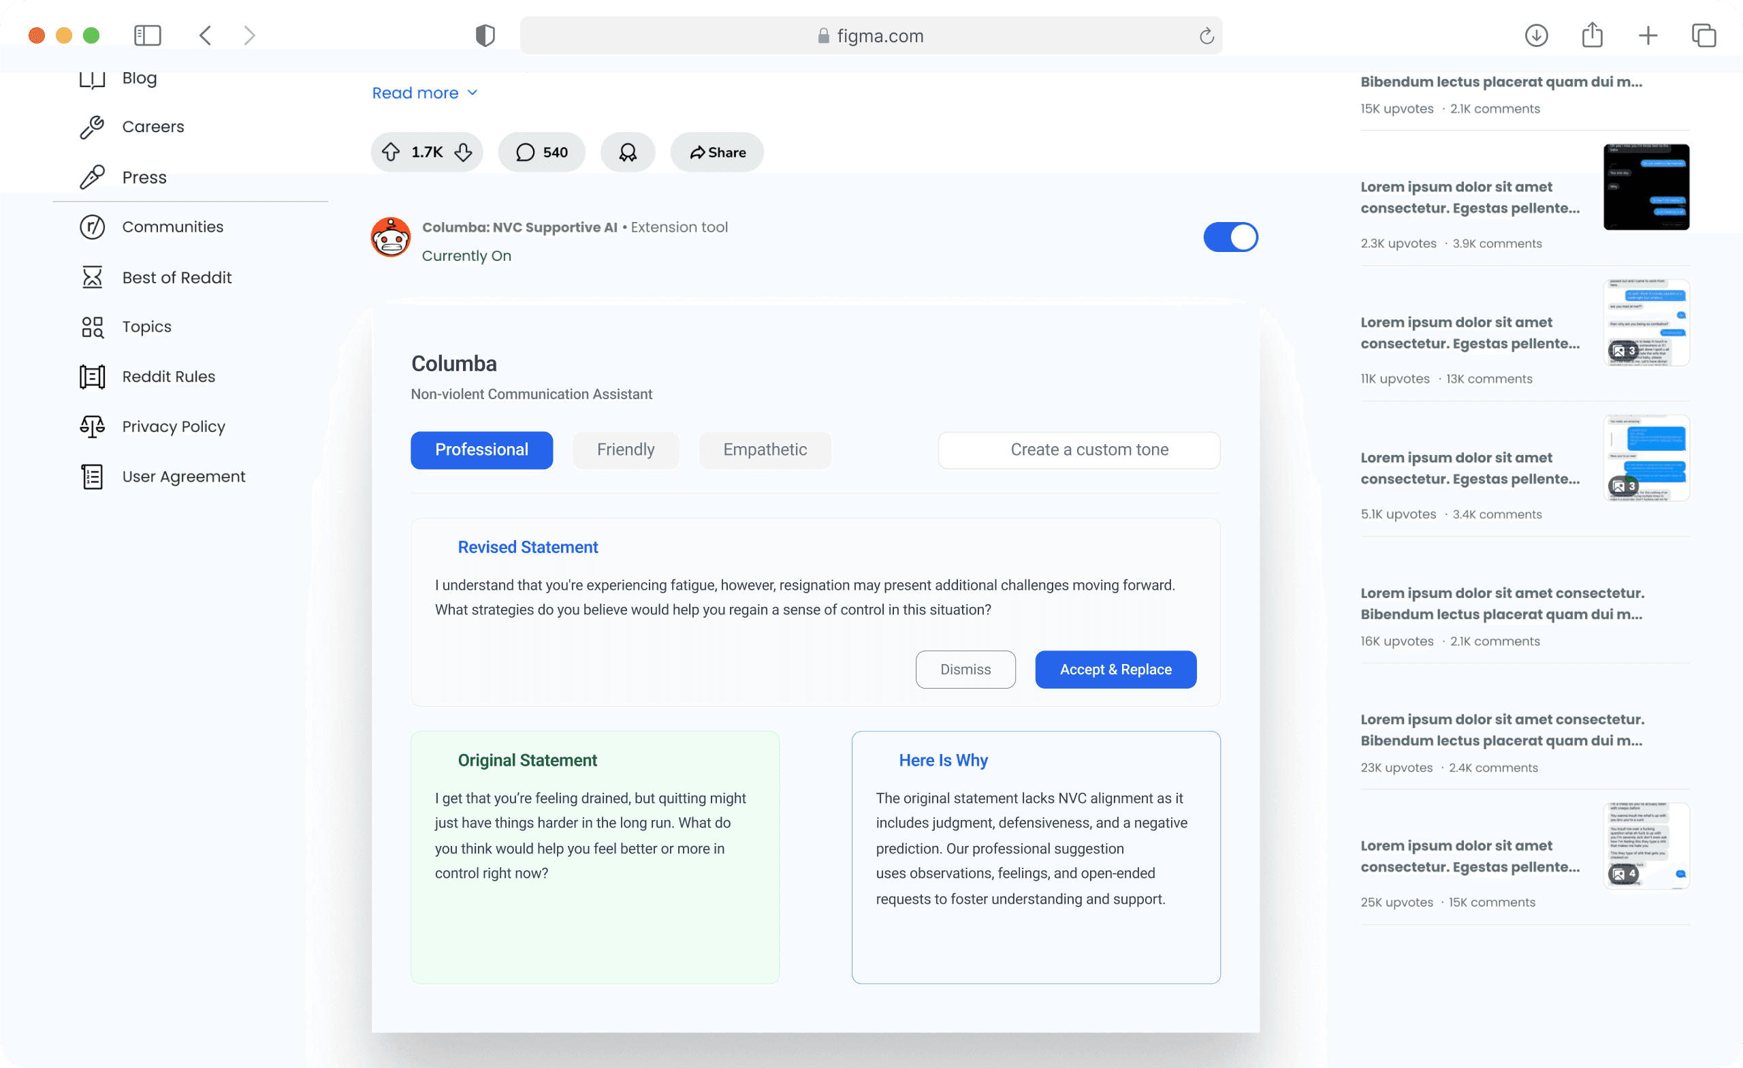Screen dimensions: 1743x1068
Task: Click the Topics icon in the sidebar
Action: tap(92, 327)
